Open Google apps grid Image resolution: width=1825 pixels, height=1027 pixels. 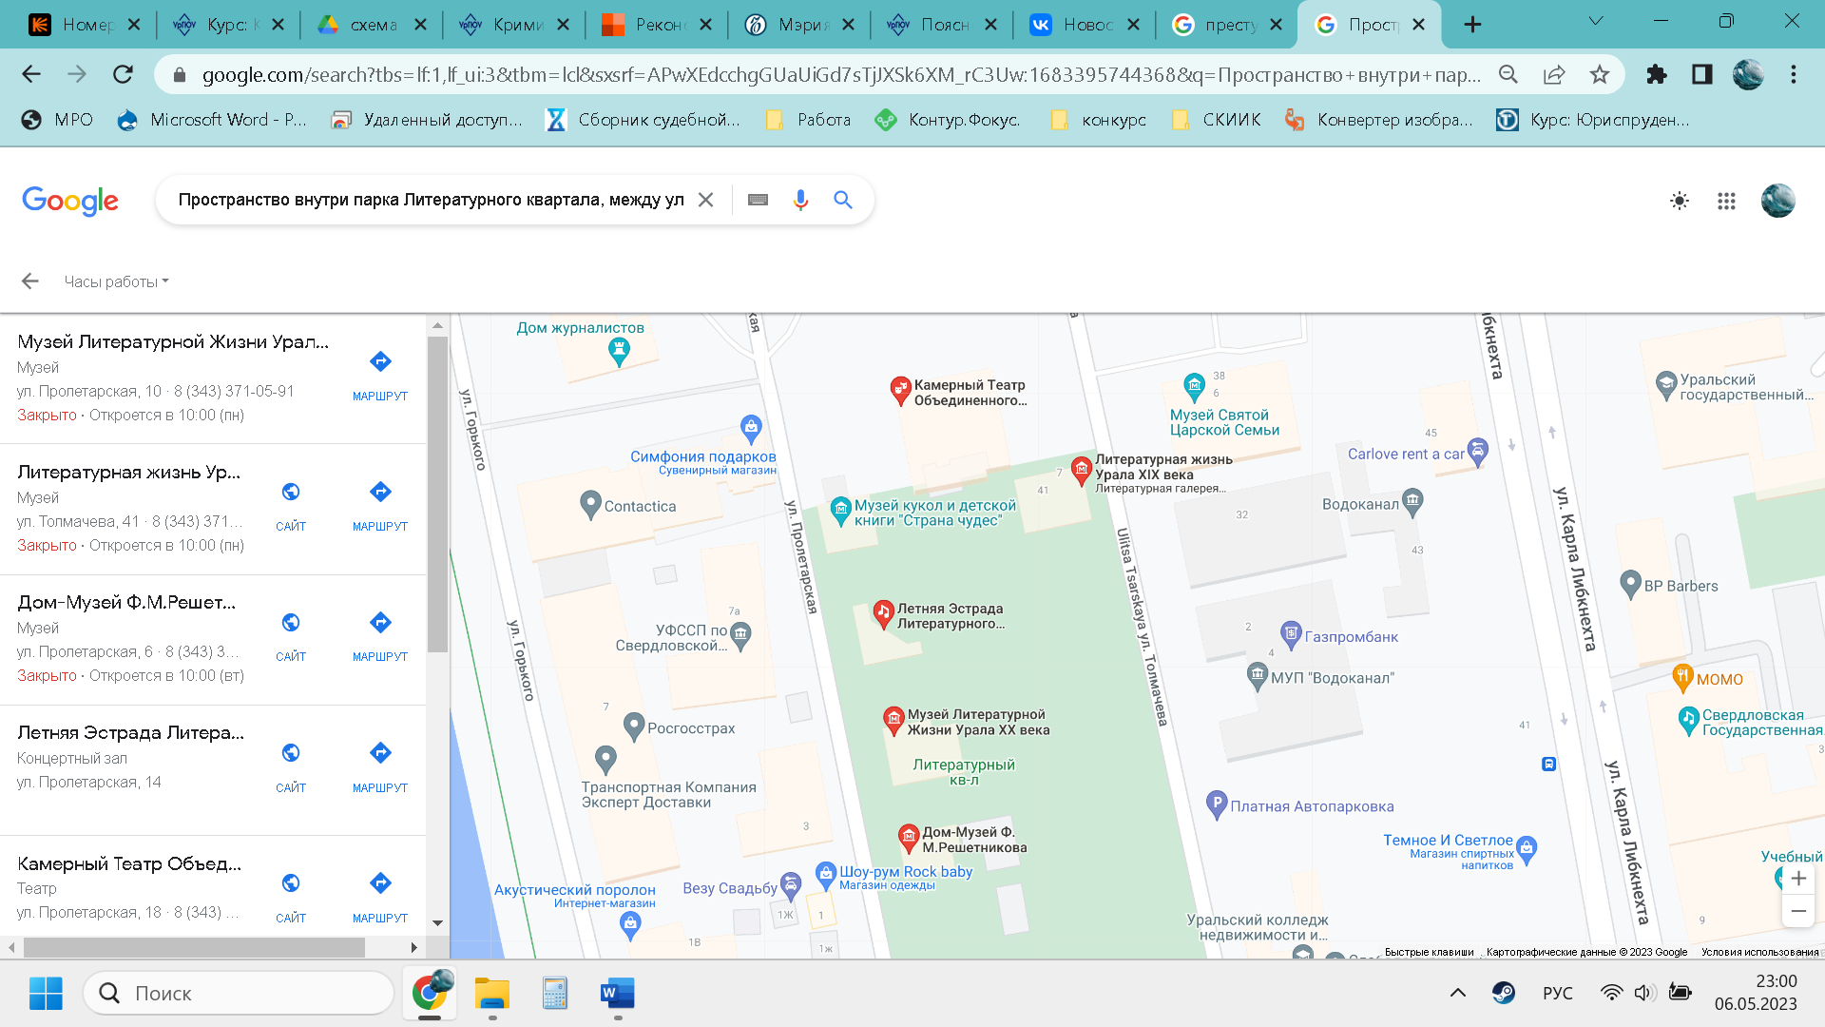tap(1726, 201)
